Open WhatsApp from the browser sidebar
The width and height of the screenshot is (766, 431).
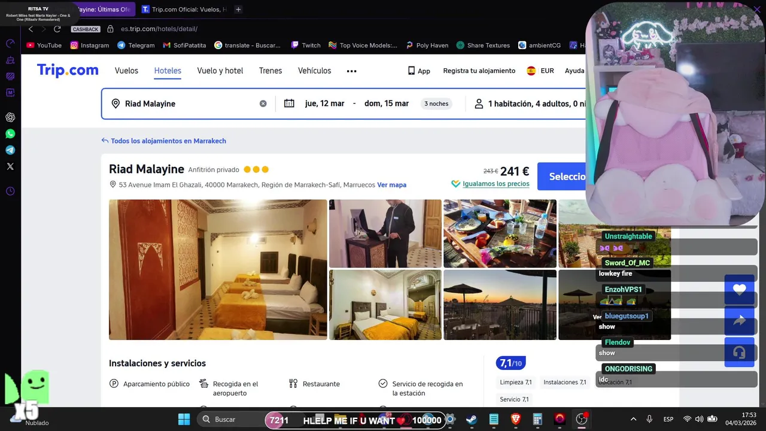point(10,134)
